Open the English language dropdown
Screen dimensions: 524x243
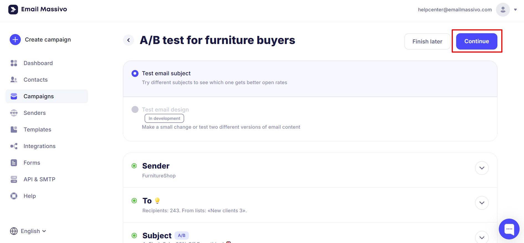[x=28, y=231]
